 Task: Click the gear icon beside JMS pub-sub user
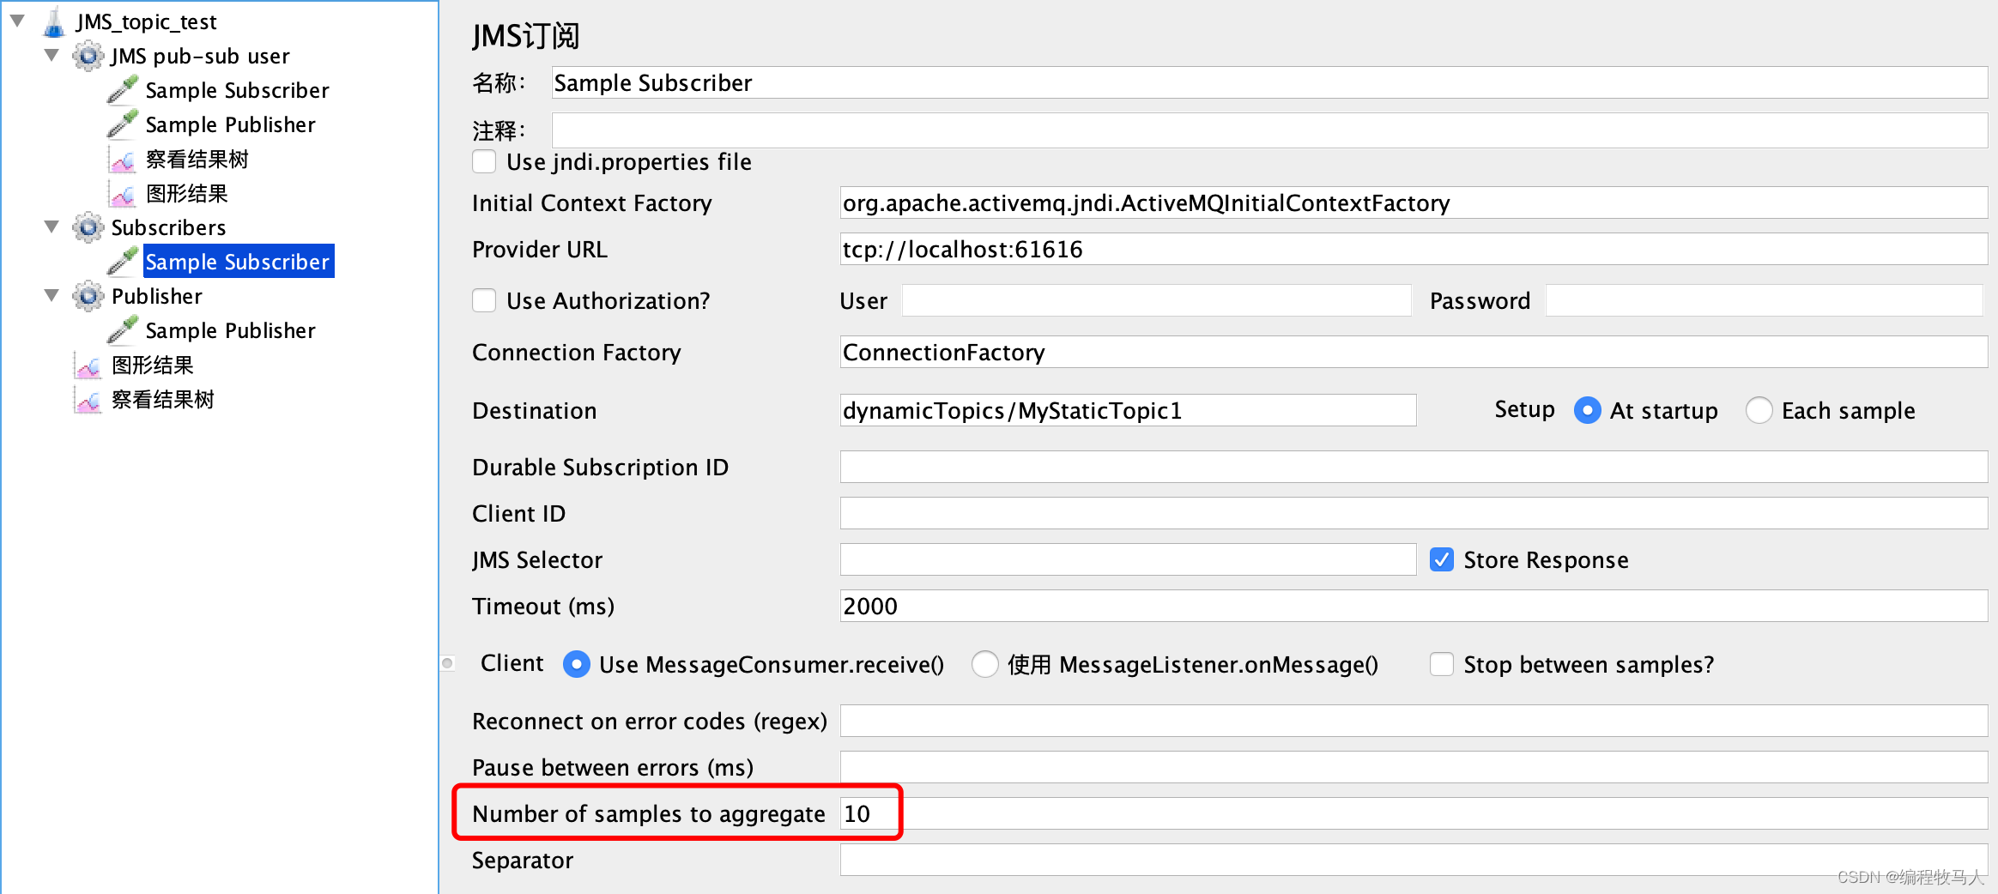coord(88,57)
